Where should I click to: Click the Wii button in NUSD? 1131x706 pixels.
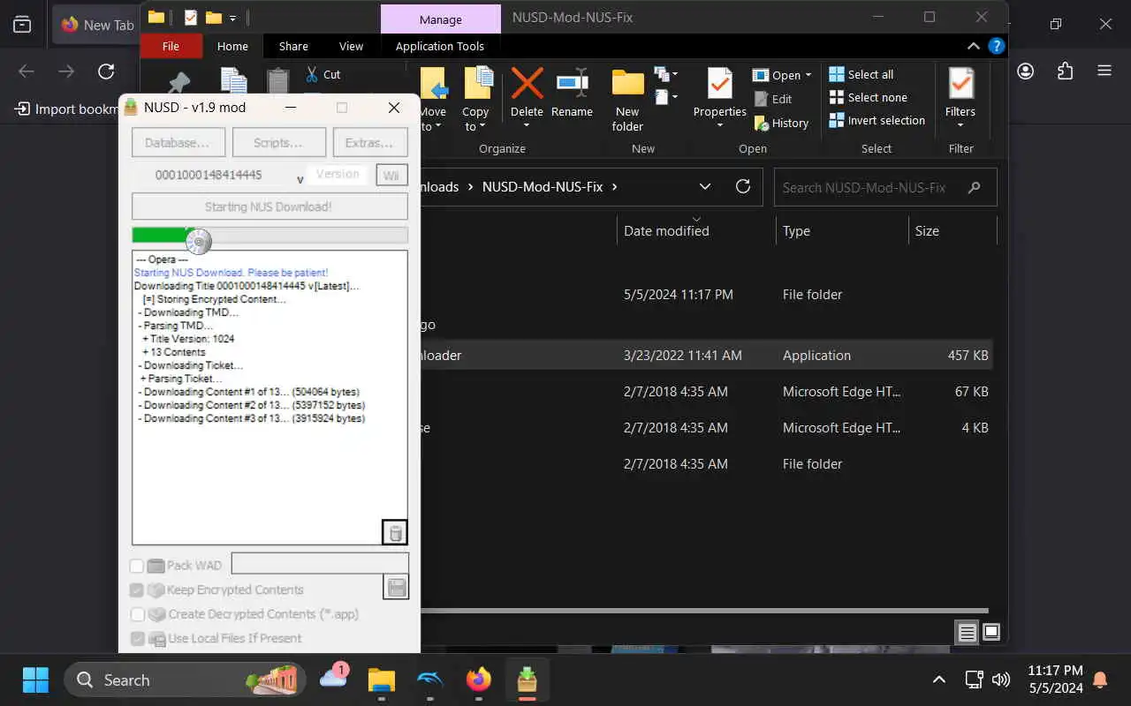pos(391,175)
